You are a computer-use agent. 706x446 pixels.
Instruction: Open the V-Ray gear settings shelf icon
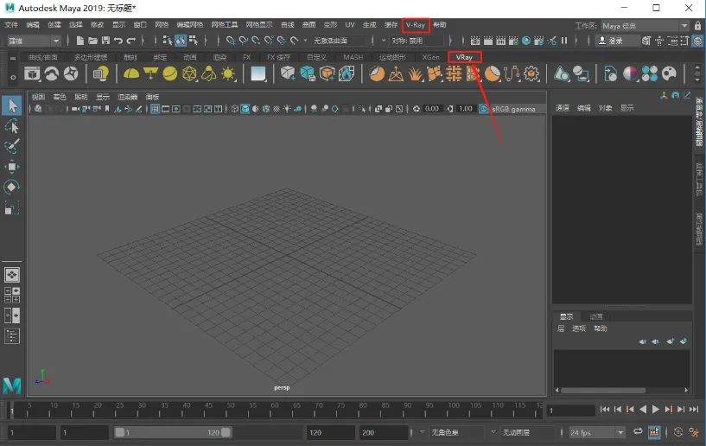click(x=532, y=74)
